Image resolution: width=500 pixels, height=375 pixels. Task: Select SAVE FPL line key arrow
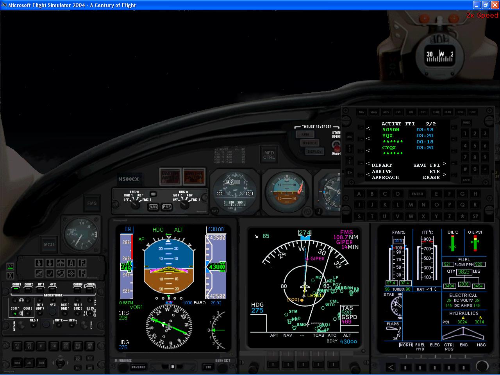444,164
